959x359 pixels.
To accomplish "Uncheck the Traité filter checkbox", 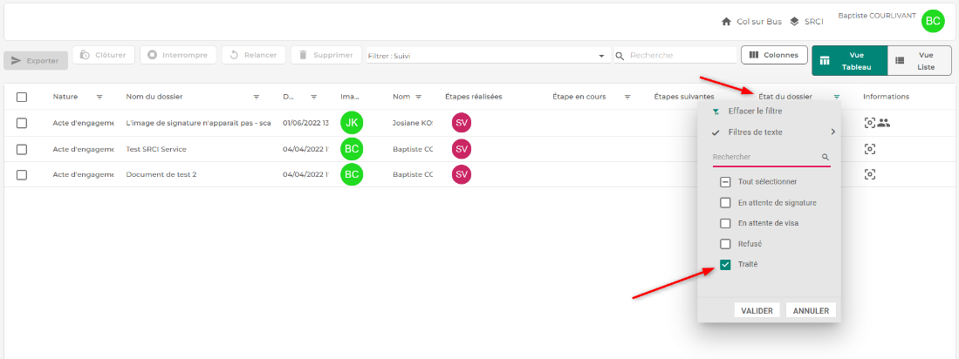I will 725,264.
